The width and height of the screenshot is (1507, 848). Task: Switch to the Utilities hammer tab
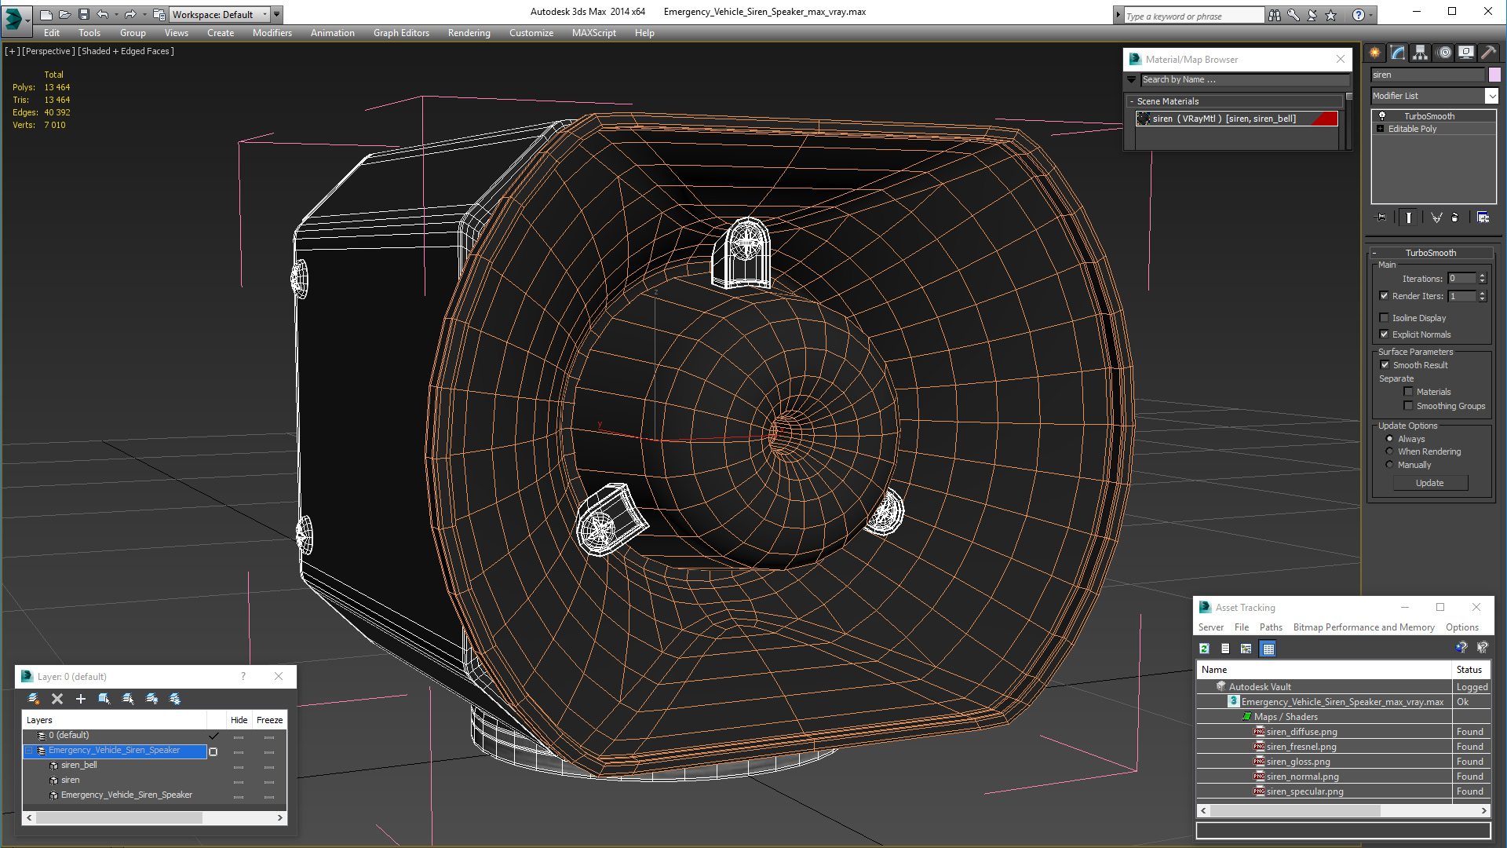[1489, 53]
